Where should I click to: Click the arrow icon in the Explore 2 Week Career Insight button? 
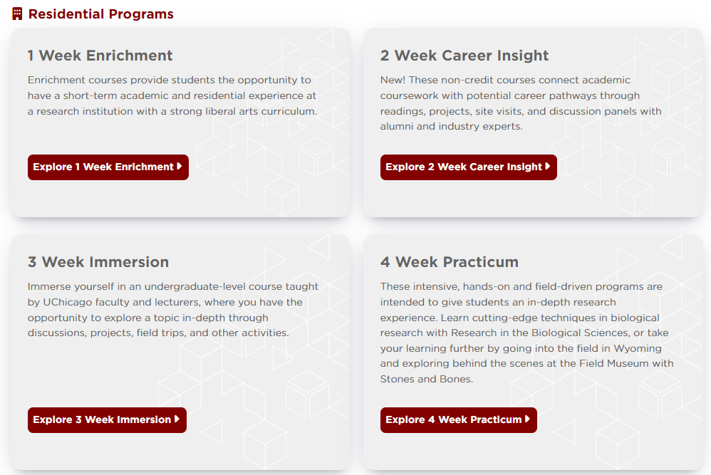pyautogui.click(x=548, y=167)
